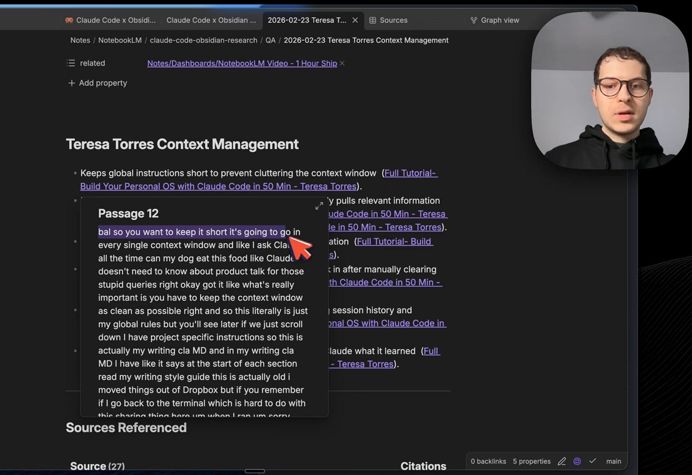Open the 'Full' link after 'what it learned'

[432, 351]
